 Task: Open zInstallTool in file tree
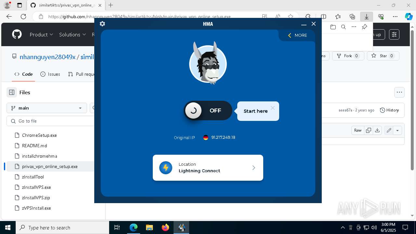point(33,177)
